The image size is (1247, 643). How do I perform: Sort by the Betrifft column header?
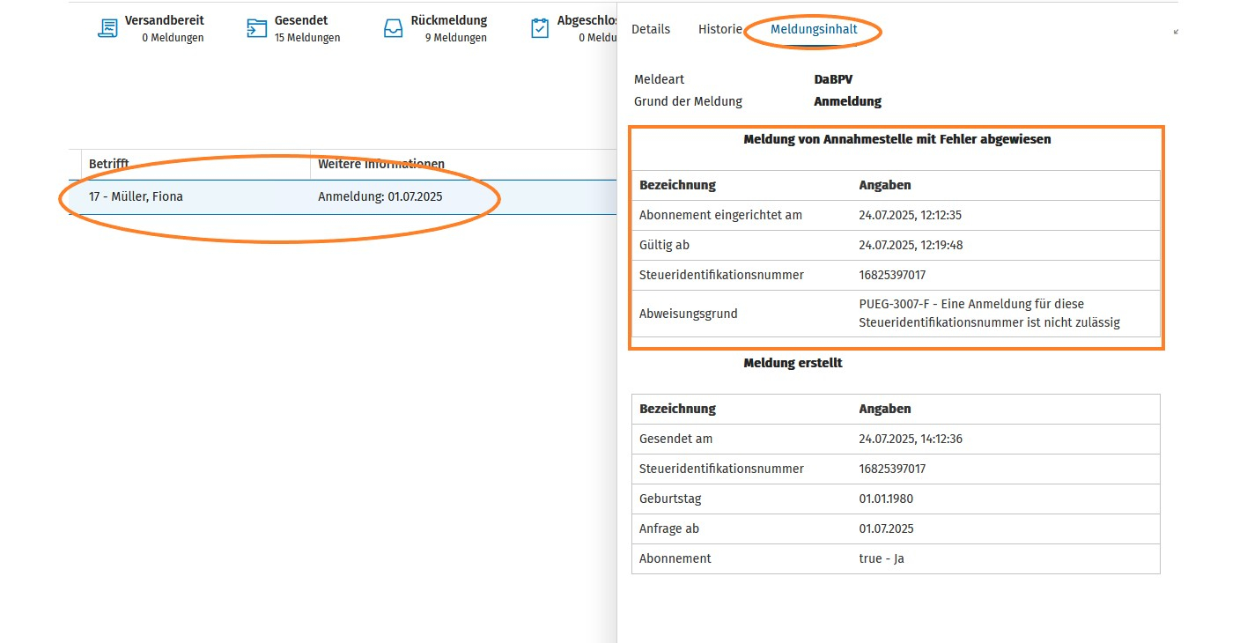[x=109, y=164]
